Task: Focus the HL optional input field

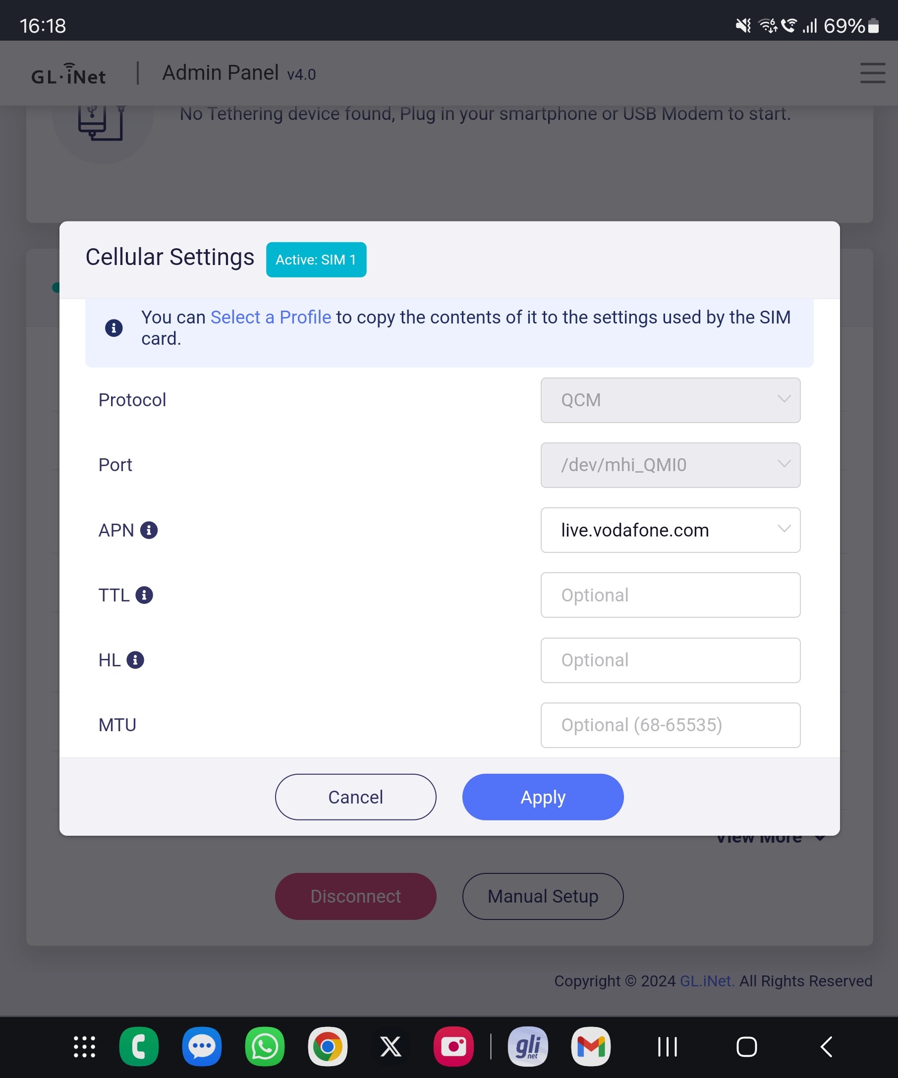Action: click(x=670, y=660)
